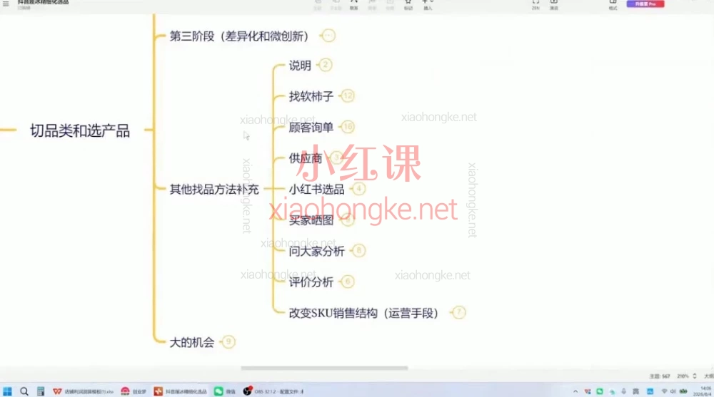
Task: Switch to the WPS xlsx spreadsheet window
Action: [83, 391]
